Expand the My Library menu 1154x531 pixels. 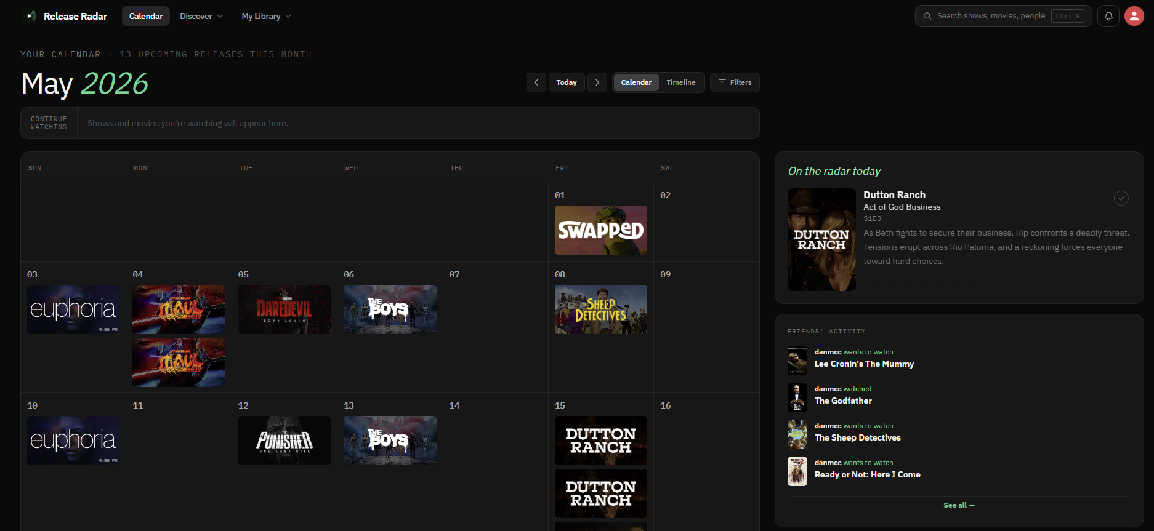(266, 16)
